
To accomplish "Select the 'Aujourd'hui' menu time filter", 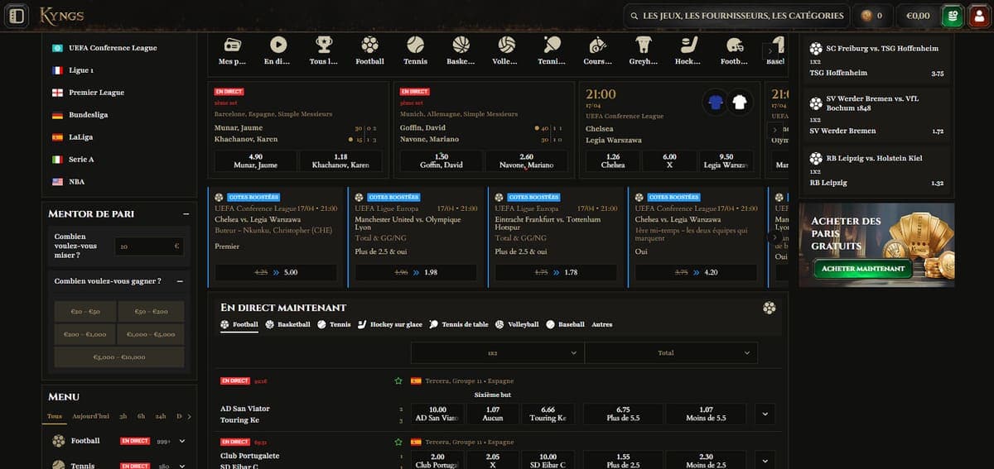I will pyautogui.click(x=90, y=416).
